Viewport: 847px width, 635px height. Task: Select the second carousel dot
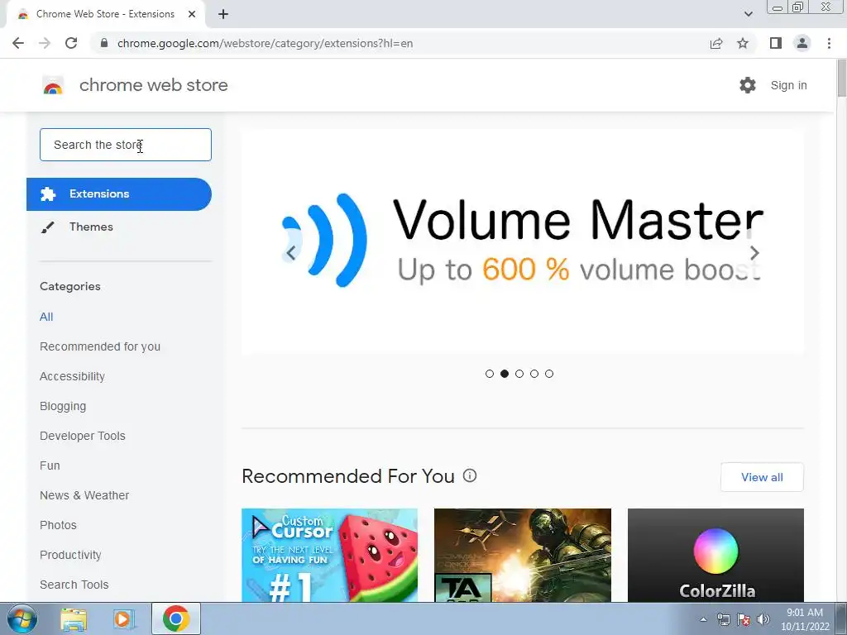[505, 374]
